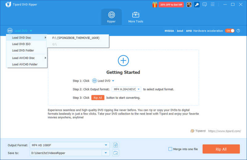Switch to the More Tools tab
The height and width of the screenshot is (160, 247).
(x=136, y=17)
